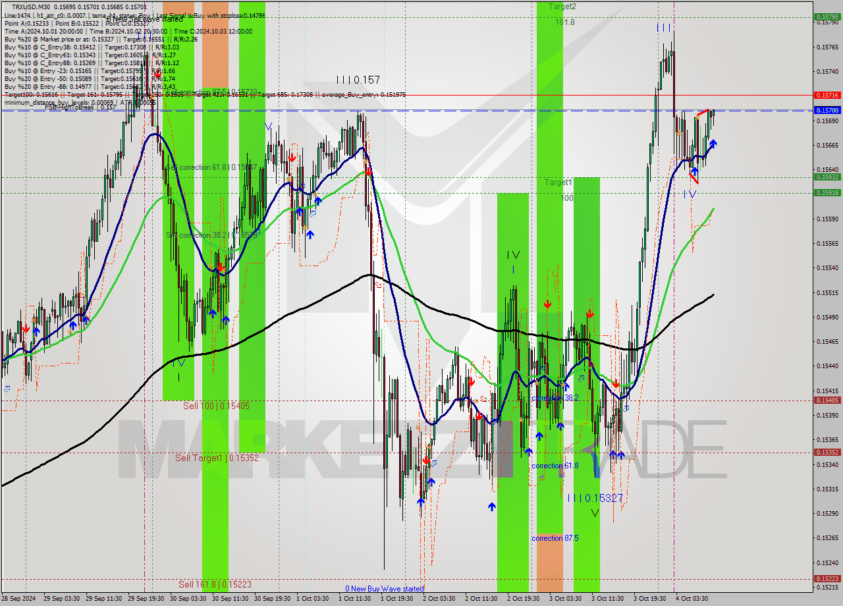This screenshot has width=843, height=606.
Task: Click the 'correction 61.8' label in blue
Action: [x=555, y=466]
